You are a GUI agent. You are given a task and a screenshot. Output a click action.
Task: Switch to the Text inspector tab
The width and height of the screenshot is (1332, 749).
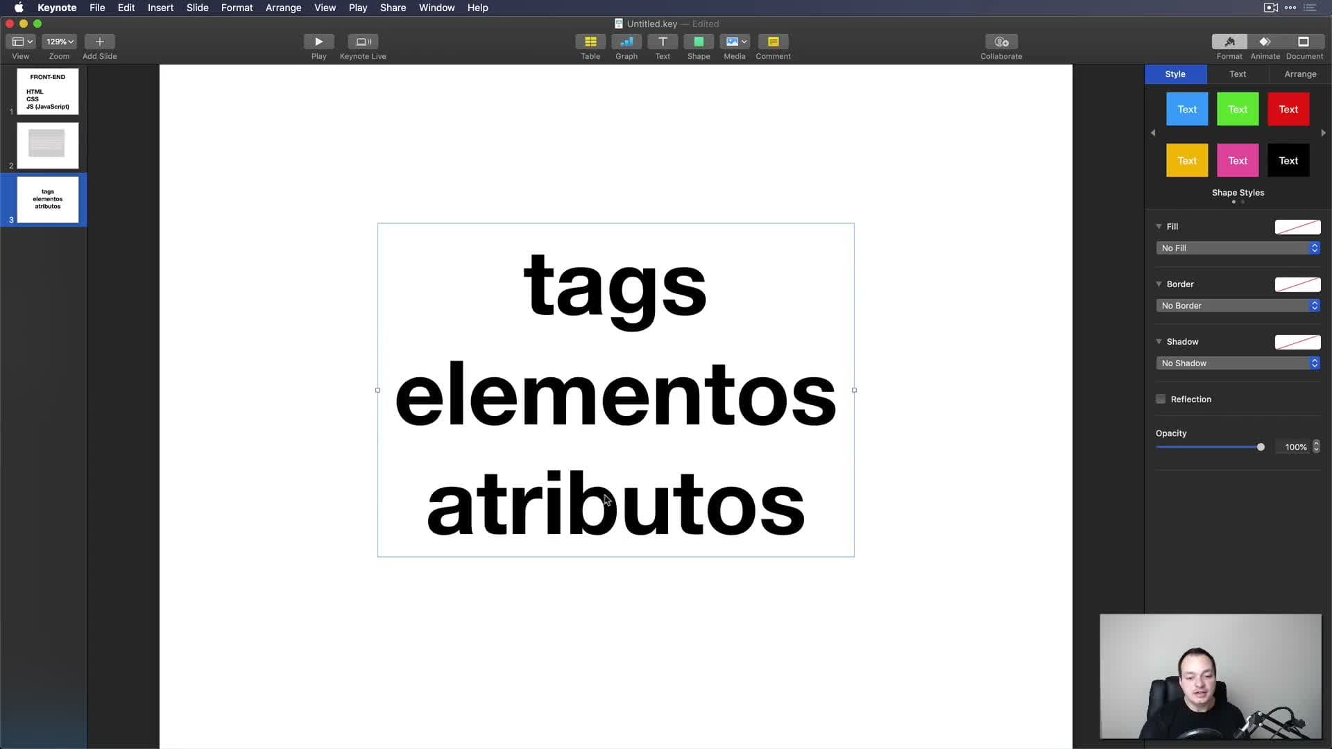[x=1238, y=74]
